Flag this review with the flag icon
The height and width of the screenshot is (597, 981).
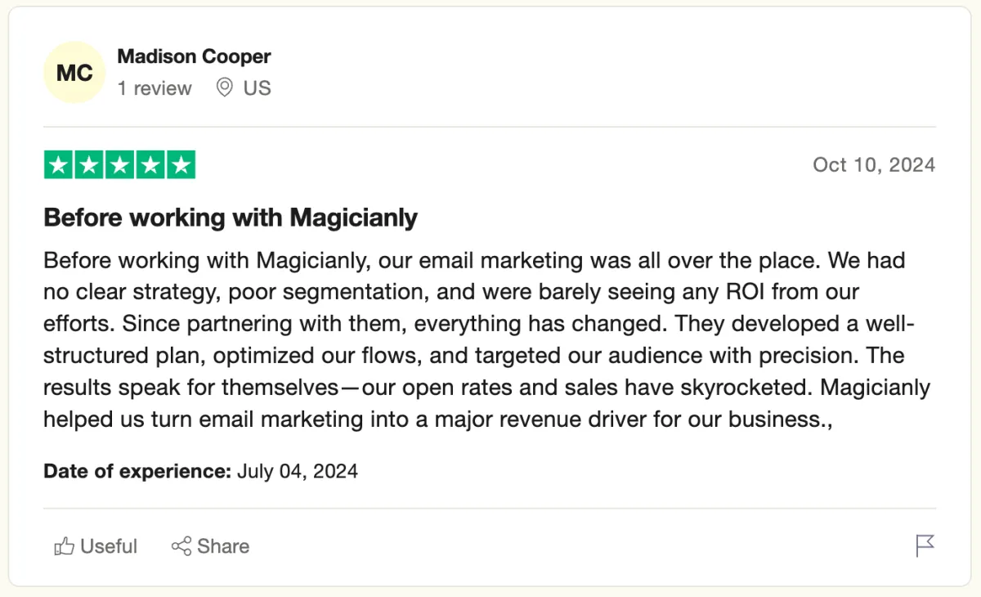(x=925, y=545)
